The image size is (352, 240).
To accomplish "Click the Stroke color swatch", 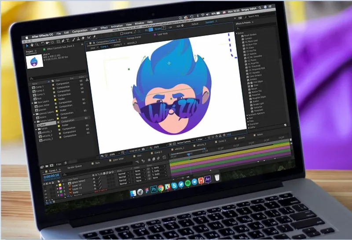I will [x=164, y=28].
